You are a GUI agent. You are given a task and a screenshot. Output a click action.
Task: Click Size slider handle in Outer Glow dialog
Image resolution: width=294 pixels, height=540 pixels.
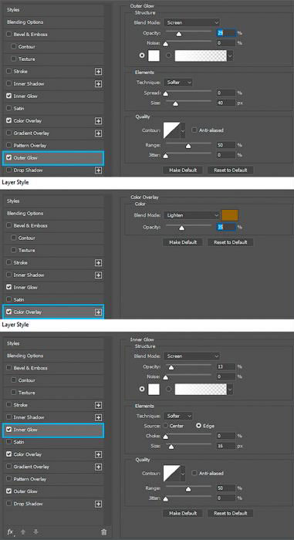175,103
